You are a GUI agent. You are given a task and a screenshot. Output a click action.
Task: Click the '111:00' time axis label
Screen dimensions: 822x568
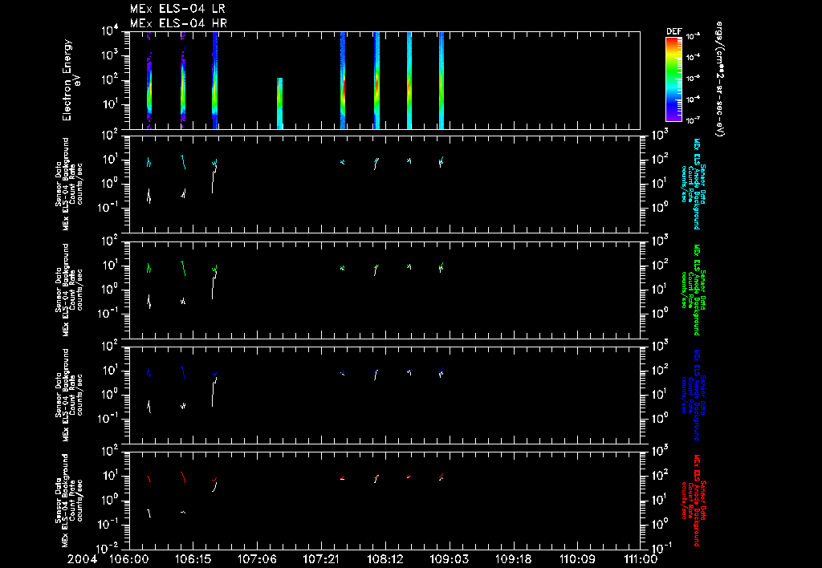pyautogui.click(x=640, y=559)
